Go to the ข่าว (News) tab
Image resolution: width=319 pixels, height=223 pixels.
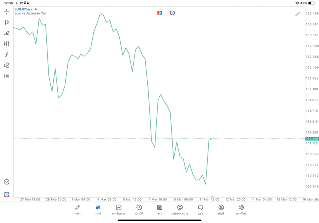pyautogui.click(x=159, y=210)
